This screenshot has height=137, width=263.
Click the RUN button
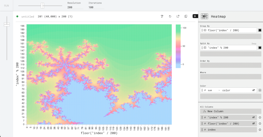click(6, 5)
